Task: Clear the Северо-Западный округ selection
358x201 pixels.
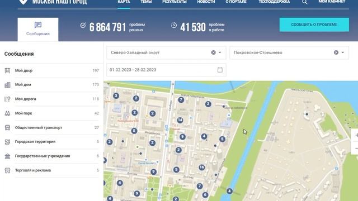Action: coord(214,52)
